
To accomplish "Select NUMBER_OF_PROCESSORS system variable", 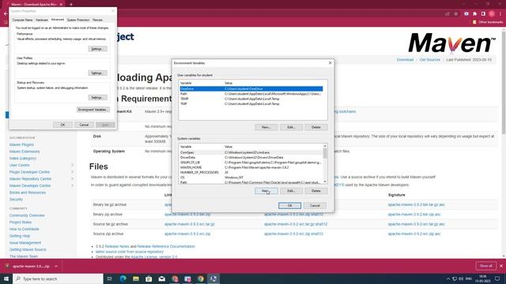I will 251,172.
